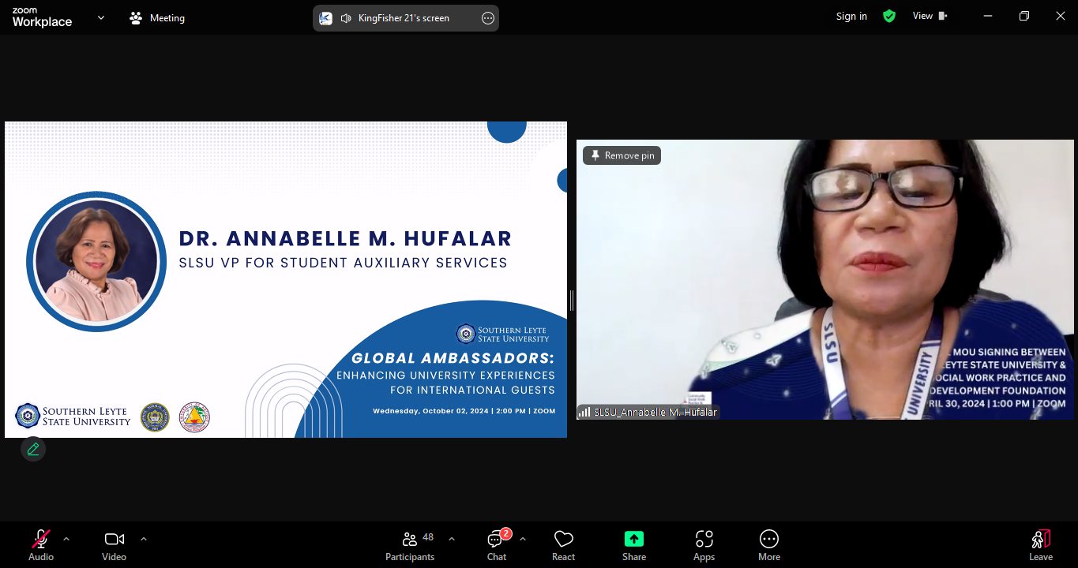Viewport: 1078px width, 568px height.
Task: Click the panel divider handle between views
Action: [572, 300]
